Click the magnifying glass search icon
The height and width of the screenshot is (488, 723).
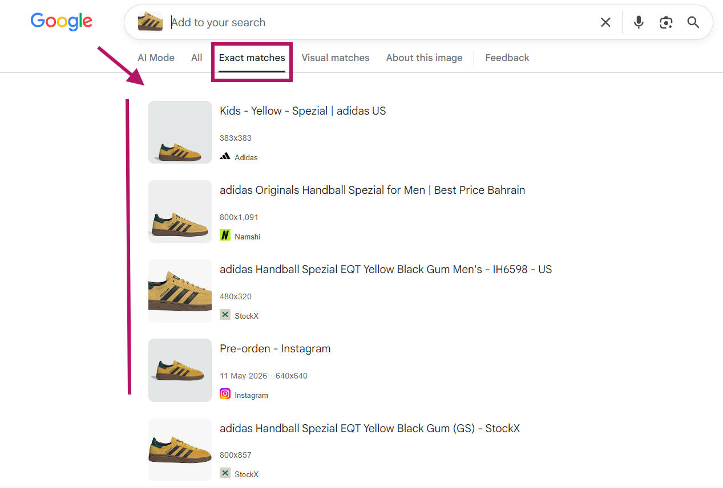click(x=693, y=22)
